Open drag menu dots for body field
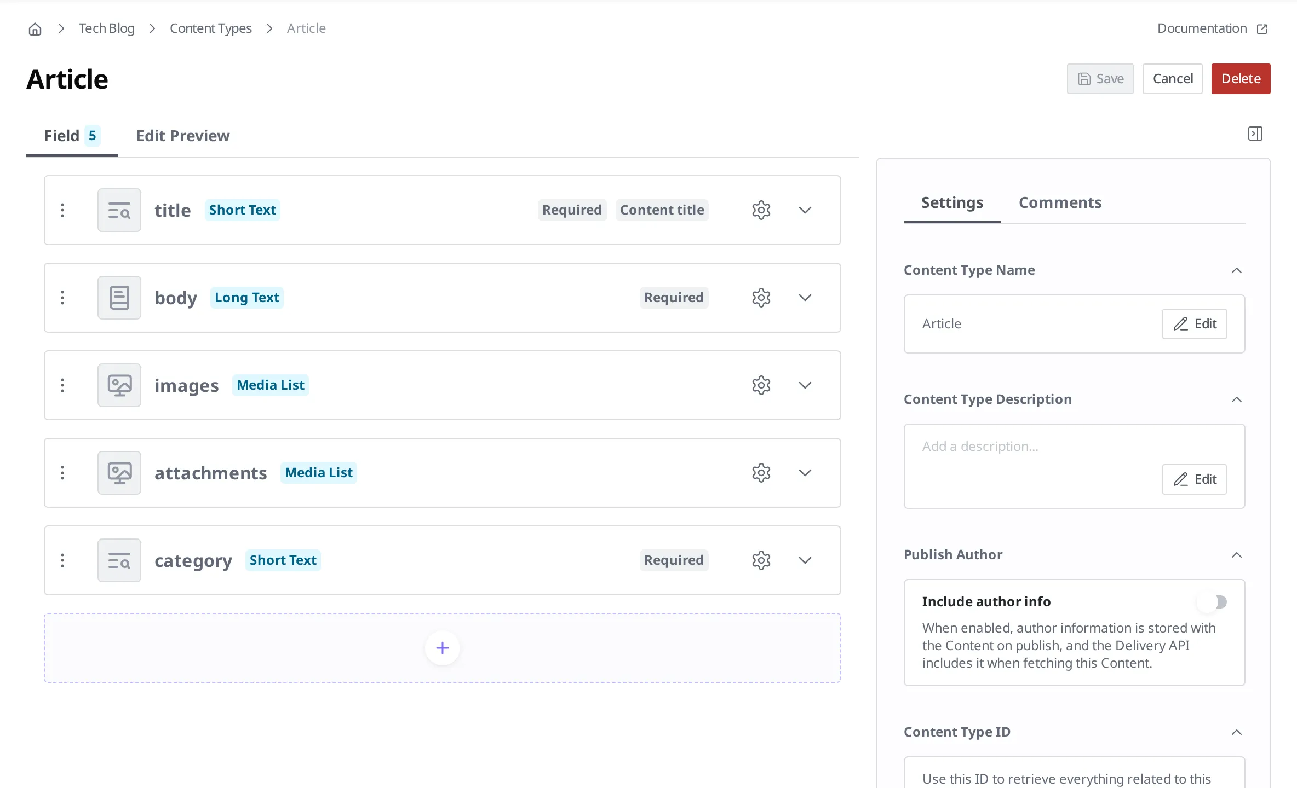This screenshot has width=1297, height=788. point(62,298)
